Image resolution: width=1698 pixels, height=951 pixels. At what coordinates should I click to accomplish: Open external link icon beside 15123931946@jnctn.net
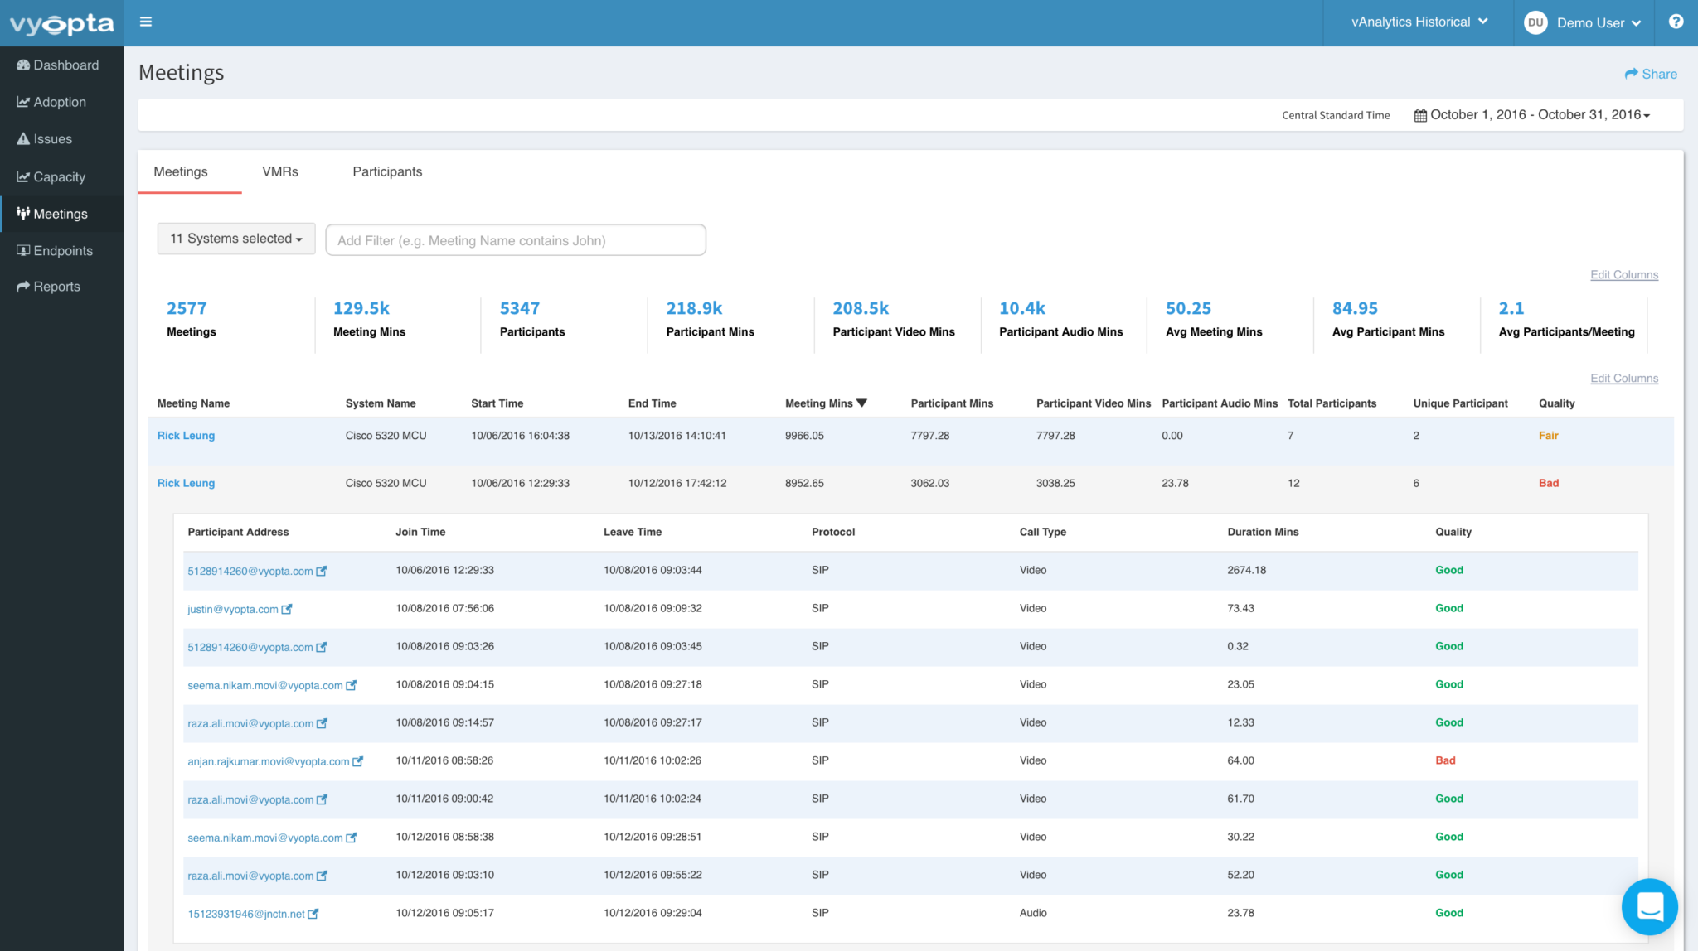point(313,914)
